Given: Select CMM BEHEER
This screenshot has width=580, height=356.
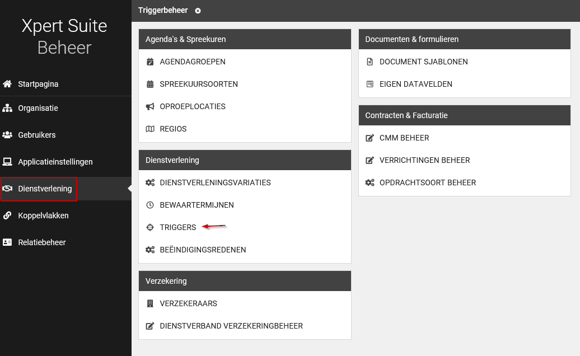Looking at the screenshot, I should point(404,138).
